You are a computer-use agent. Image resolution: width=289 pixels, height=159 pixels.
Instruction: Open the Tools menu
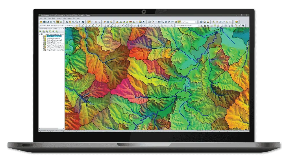coord(54,18)
